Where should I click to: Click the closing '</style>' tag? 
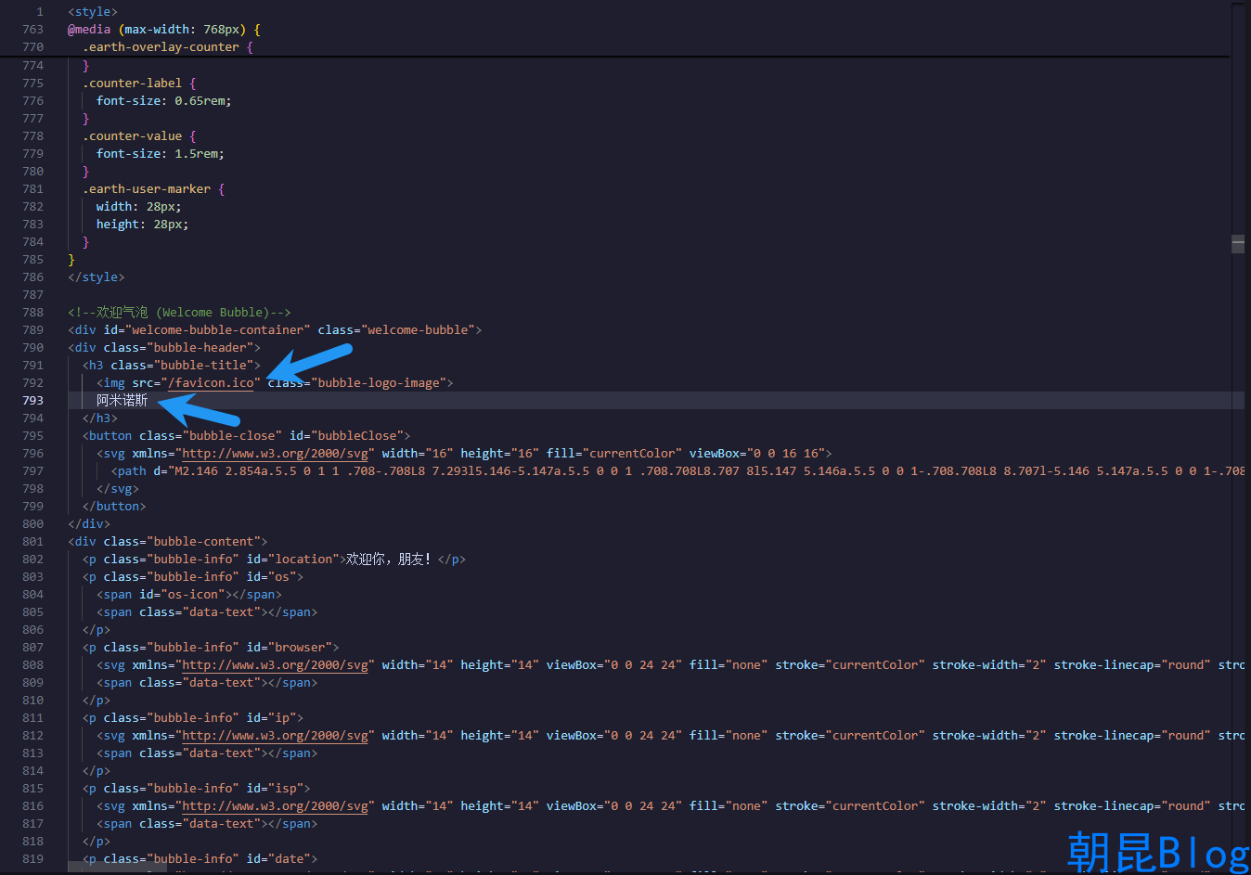(x=97, y=277)
